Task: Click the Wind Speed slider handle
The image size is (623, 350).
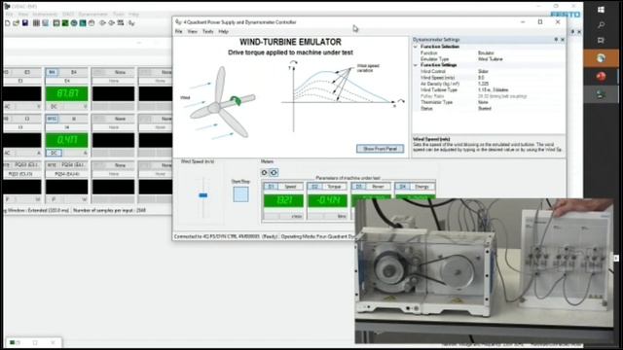Action: click(203, 195)
